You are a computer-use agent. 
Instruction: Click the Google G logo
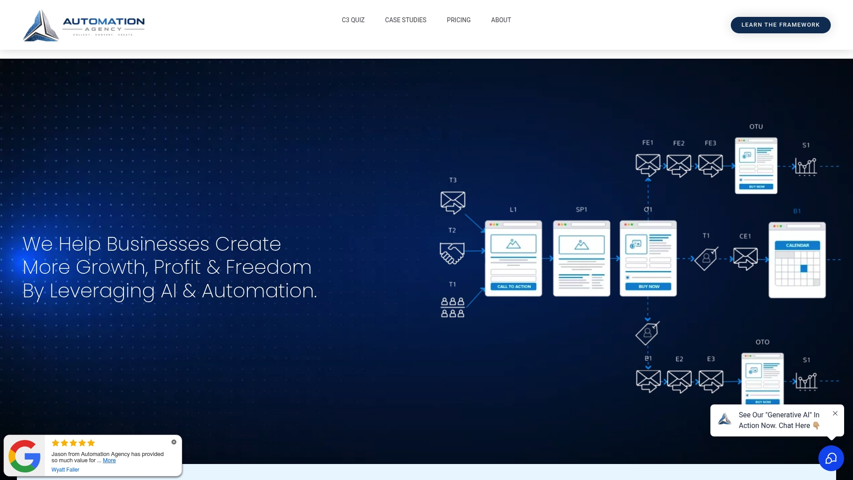(x=24, y=456)
